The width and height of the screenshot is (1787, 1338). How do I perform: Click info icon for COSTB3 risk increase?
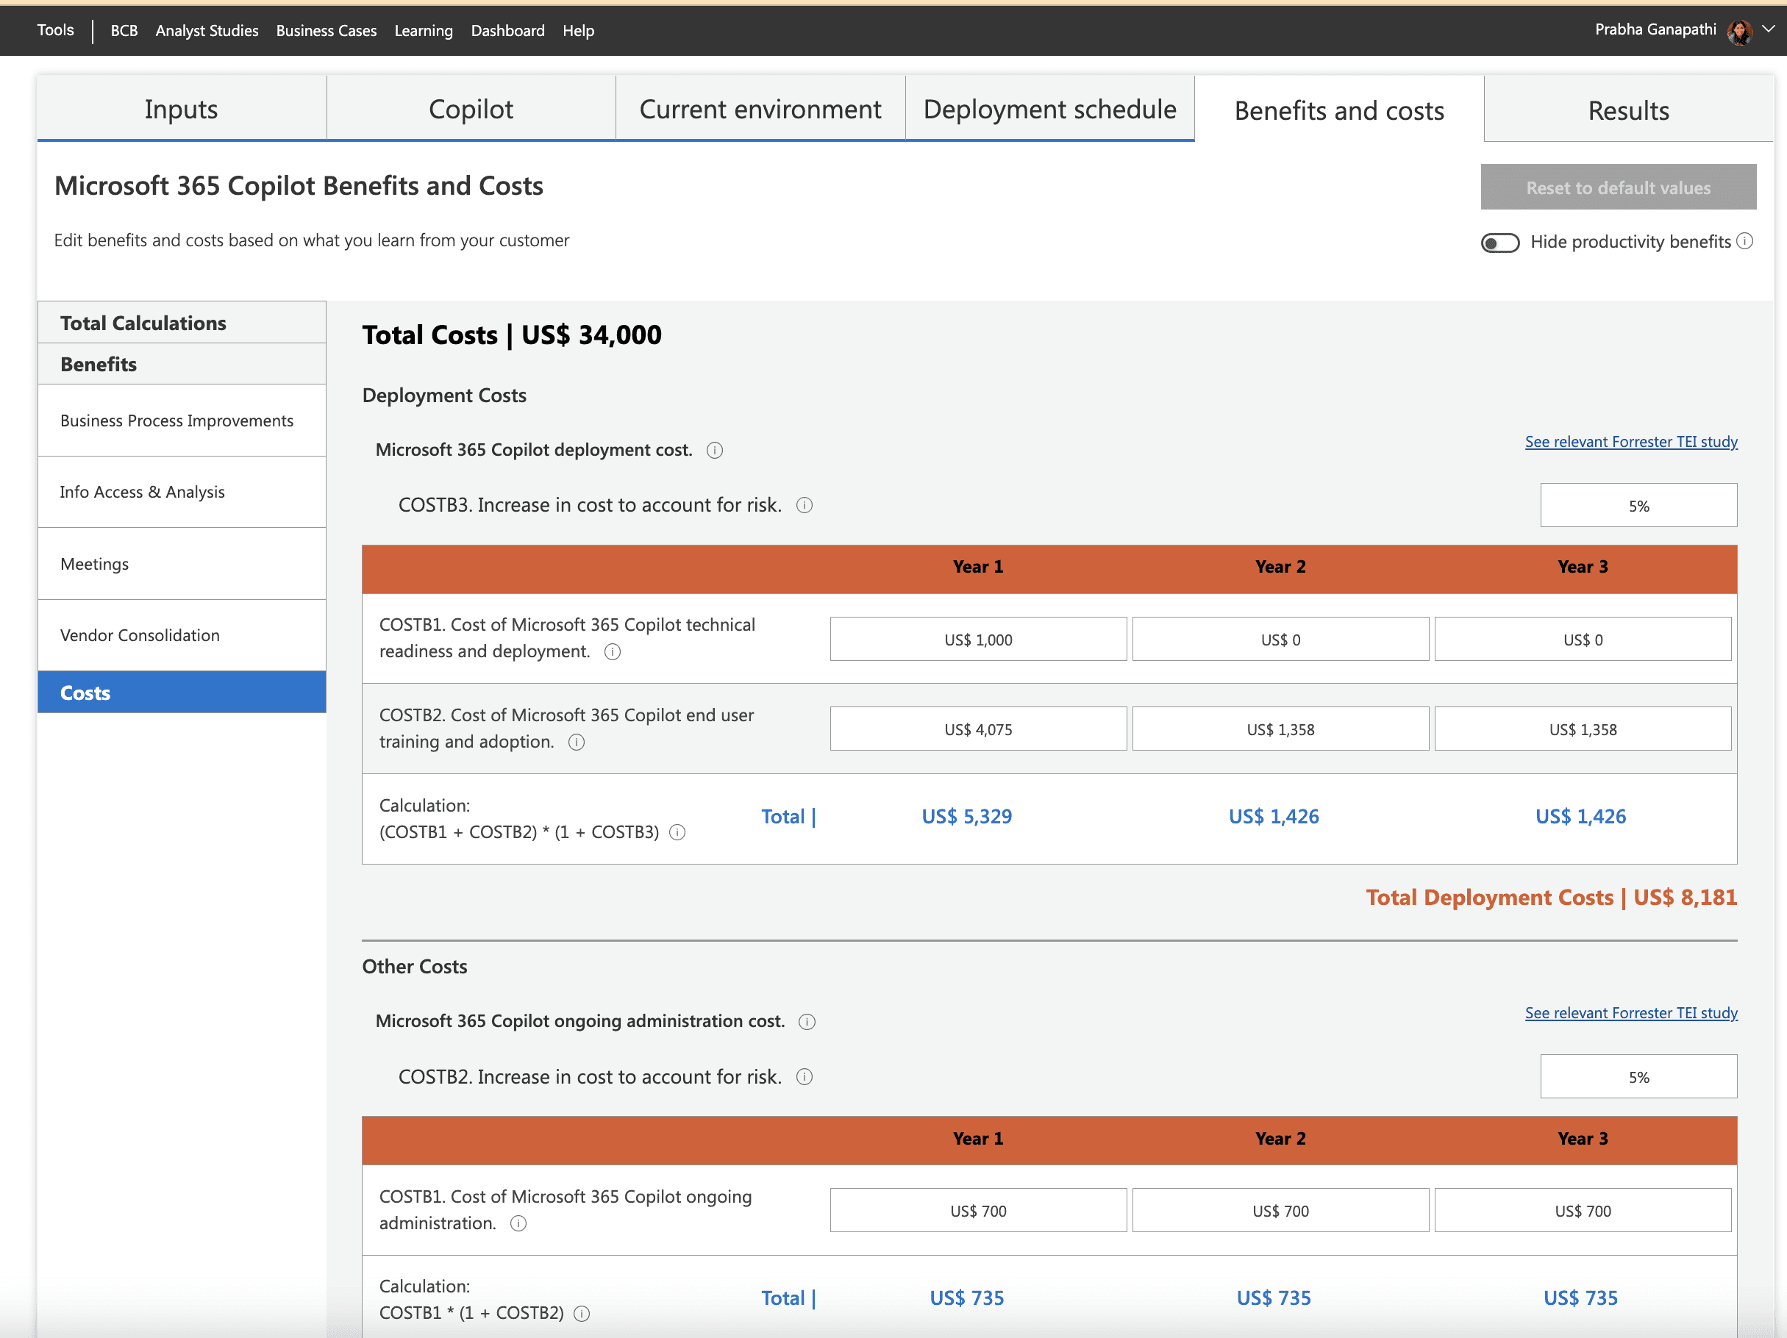pos(804,506)
